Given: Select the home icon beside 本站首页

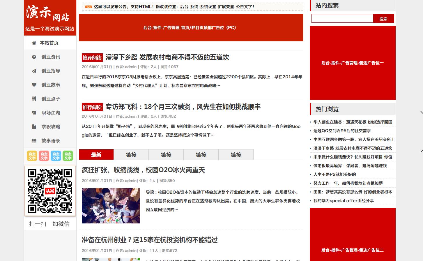Looking at the screenshot, I should [x=34, y=43].
